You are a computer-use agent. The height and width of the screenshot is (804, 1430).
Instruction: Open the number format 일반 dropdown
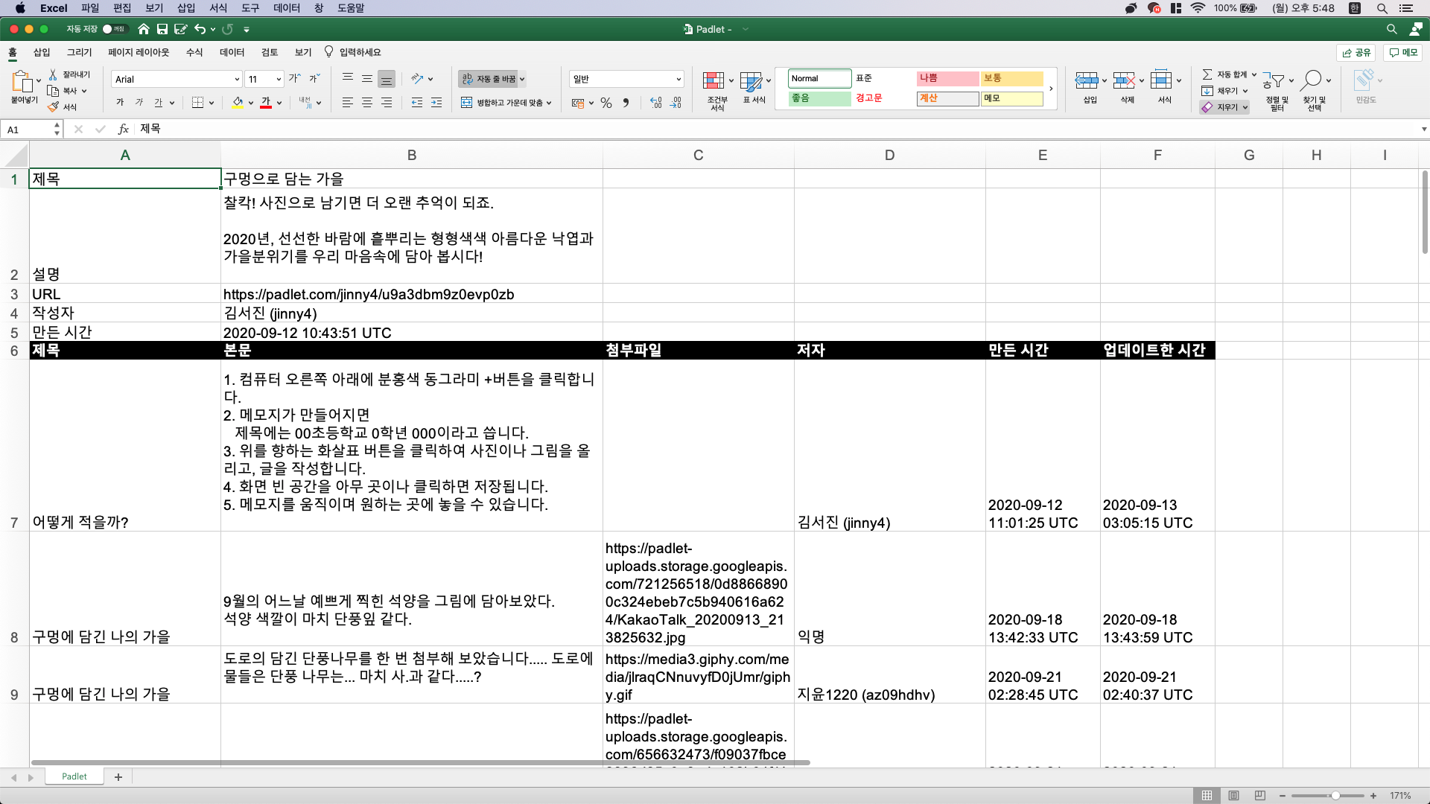(679, 79)
